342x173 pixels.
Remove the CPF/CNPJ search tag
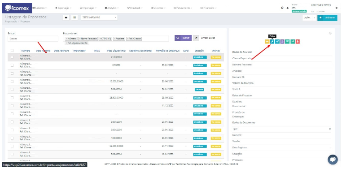(100, 39)
